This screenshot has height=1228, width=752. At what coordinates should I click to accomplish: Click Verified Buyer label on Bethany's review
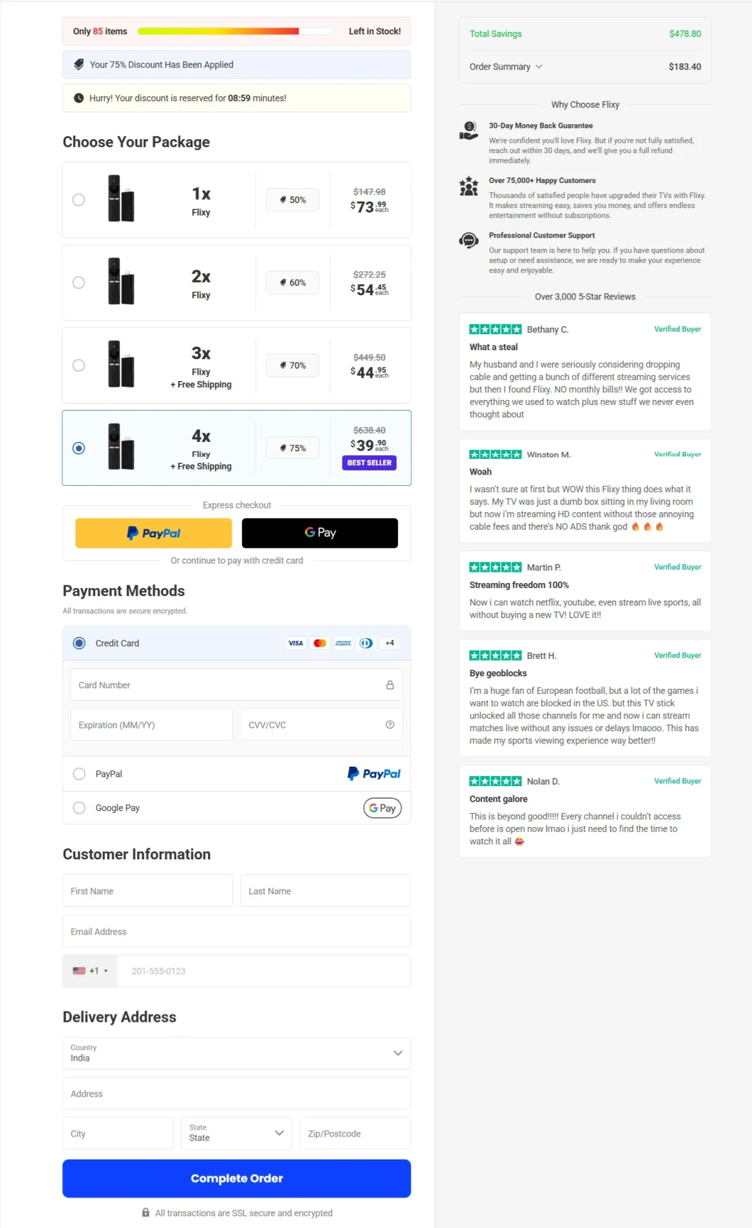(677, 329)
